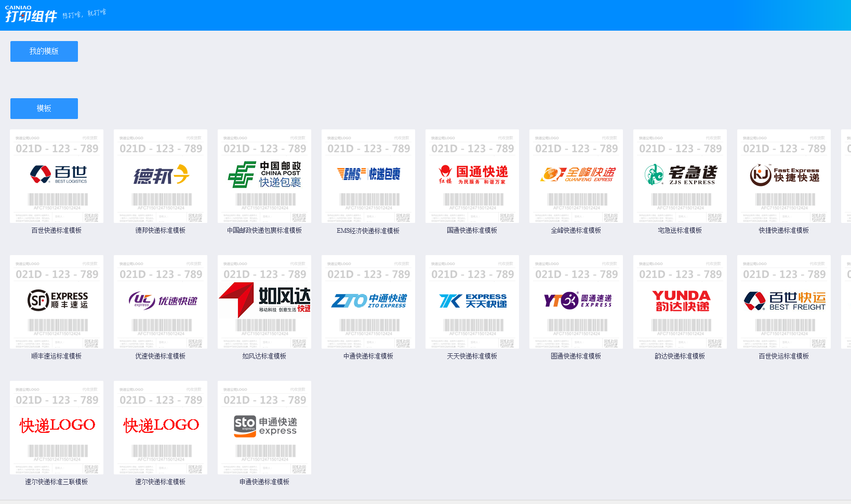Click the 申通快递标准模板 caption
Screen dimensions: 851x504
coord(264,482)
